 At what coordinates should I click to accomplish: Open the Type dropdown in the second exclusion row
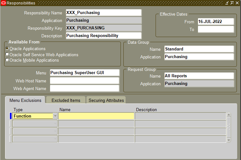pos(55,124)
